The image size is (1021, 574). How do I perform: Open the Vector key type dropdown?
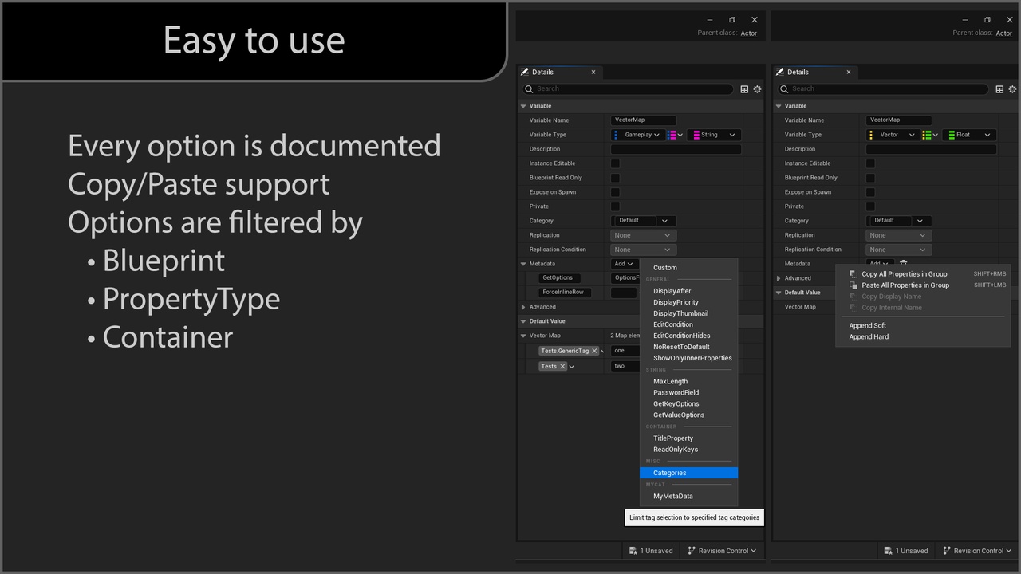click(x=893, y=135)
